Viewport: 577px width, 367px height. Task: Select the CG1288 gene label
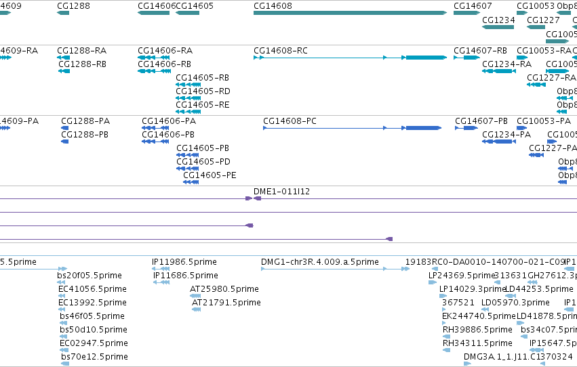74,6
